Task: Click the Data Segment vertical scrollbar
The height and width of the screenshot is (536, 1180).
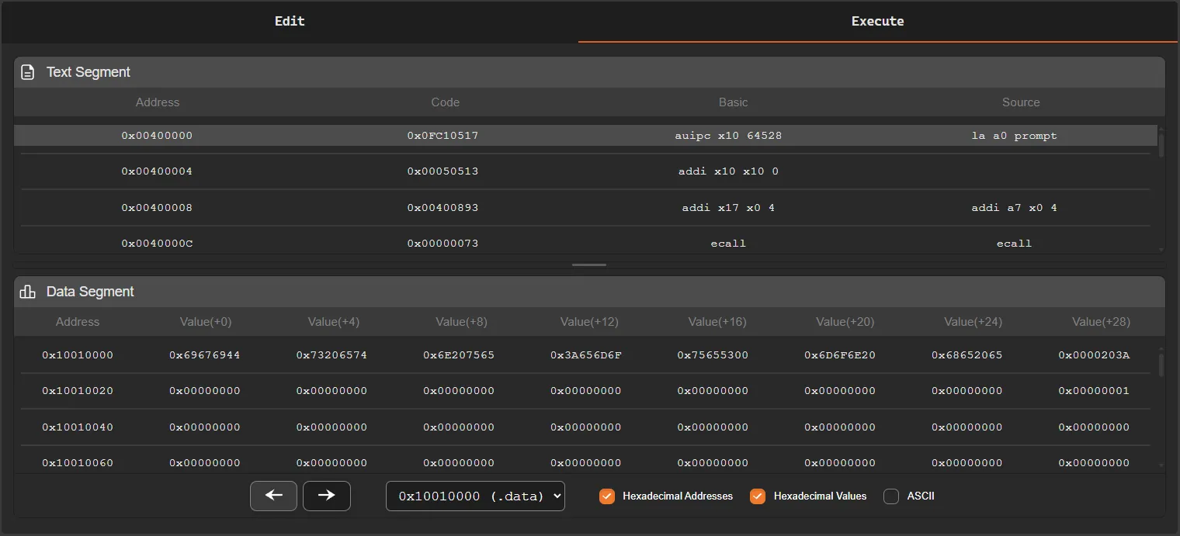Action: click(x=1161, y=365)
